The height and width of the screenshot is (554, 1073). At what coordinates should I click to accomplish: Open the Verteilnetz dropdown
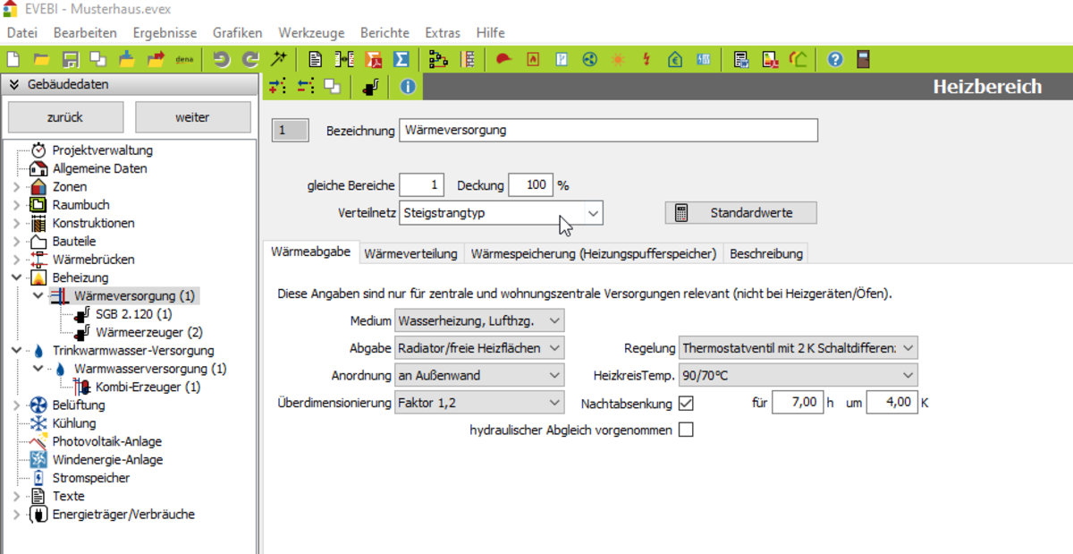[x=592, y=213]
